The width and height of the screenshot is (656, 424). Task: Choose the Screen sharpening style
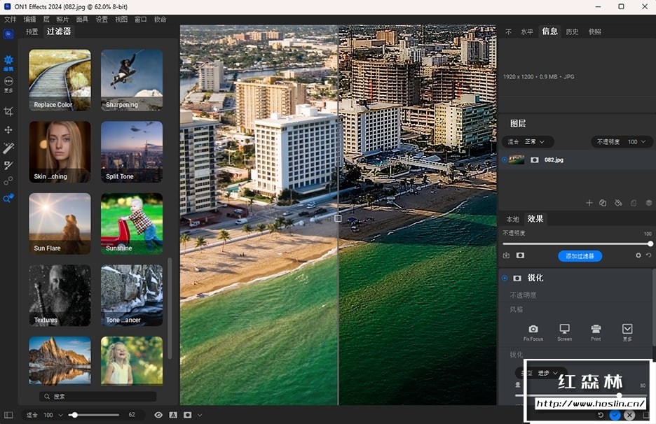564,329
